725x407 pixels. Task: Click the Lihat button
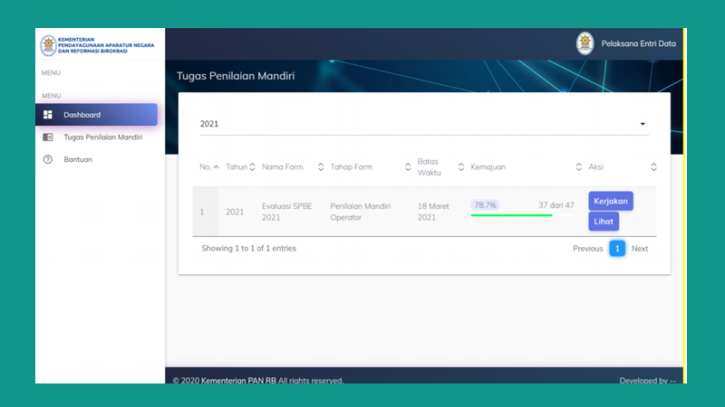604,222
